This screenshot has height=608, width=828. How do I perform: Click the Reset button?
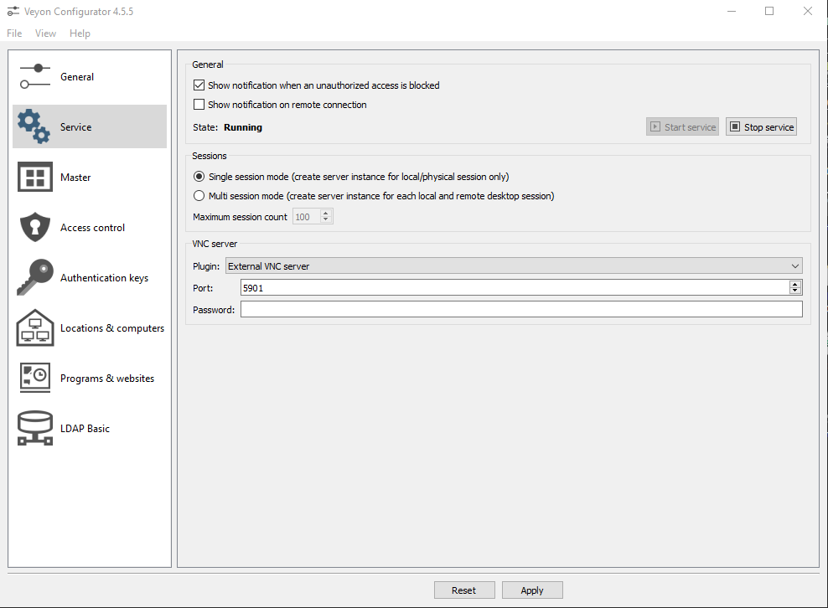[x=464, y=590]
